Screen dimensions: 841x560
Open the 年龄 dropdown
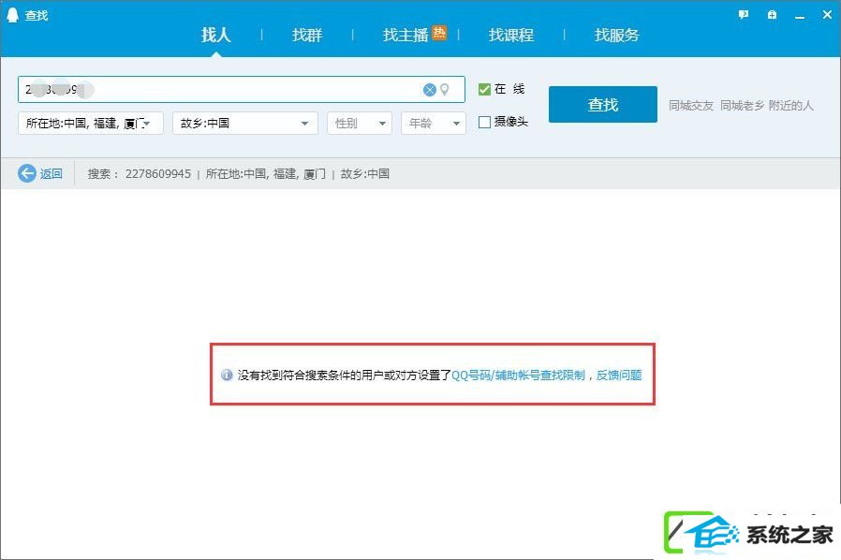coord(434,124)
